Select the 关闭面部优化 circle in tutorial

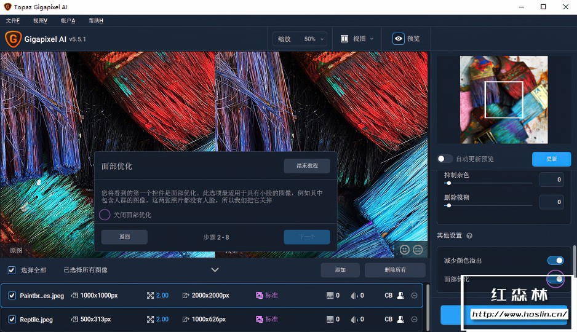tap(105, 215)
